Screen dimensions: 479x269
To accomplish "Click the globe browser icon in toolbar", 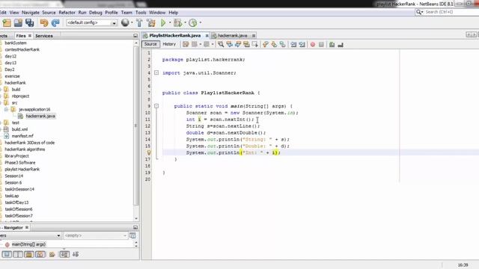I will pyautogui.click(x=125, y=22).
